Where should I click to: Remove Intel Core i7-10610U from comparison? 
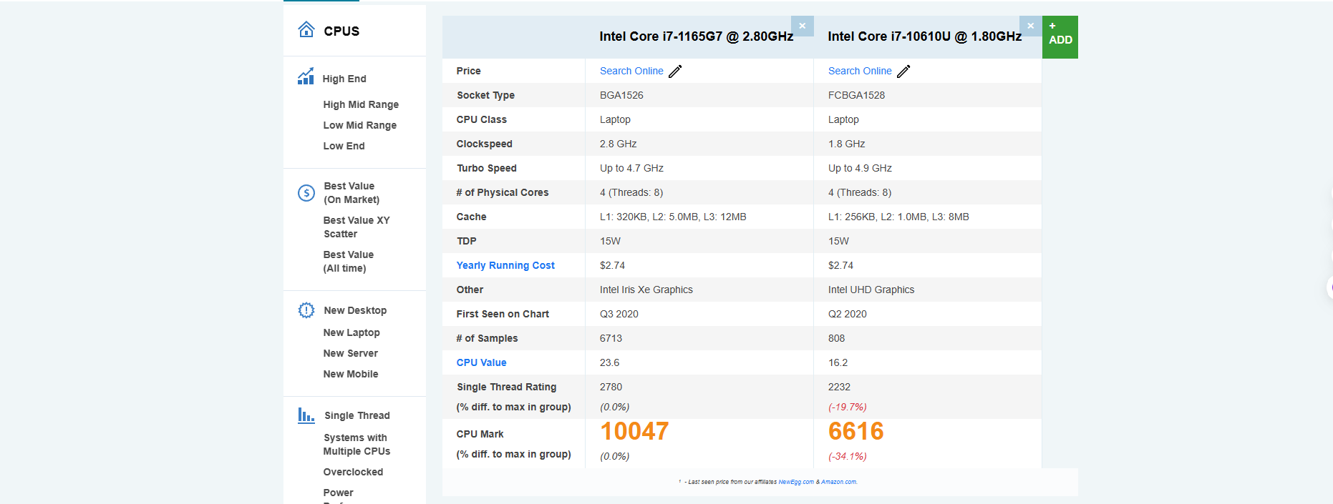(x=1031, y=26)
